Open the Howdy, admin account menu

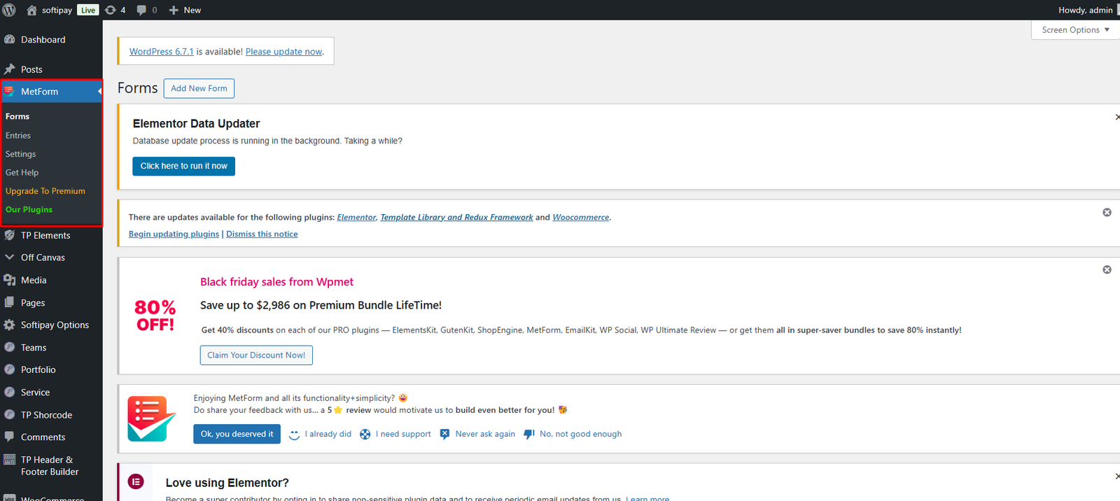(1084, 10)
